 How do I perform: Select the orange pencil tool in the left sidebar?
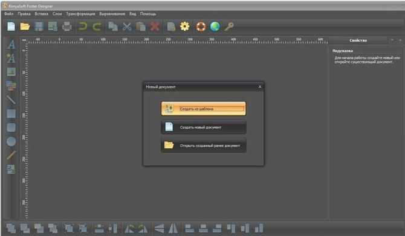tap(11, 155)
